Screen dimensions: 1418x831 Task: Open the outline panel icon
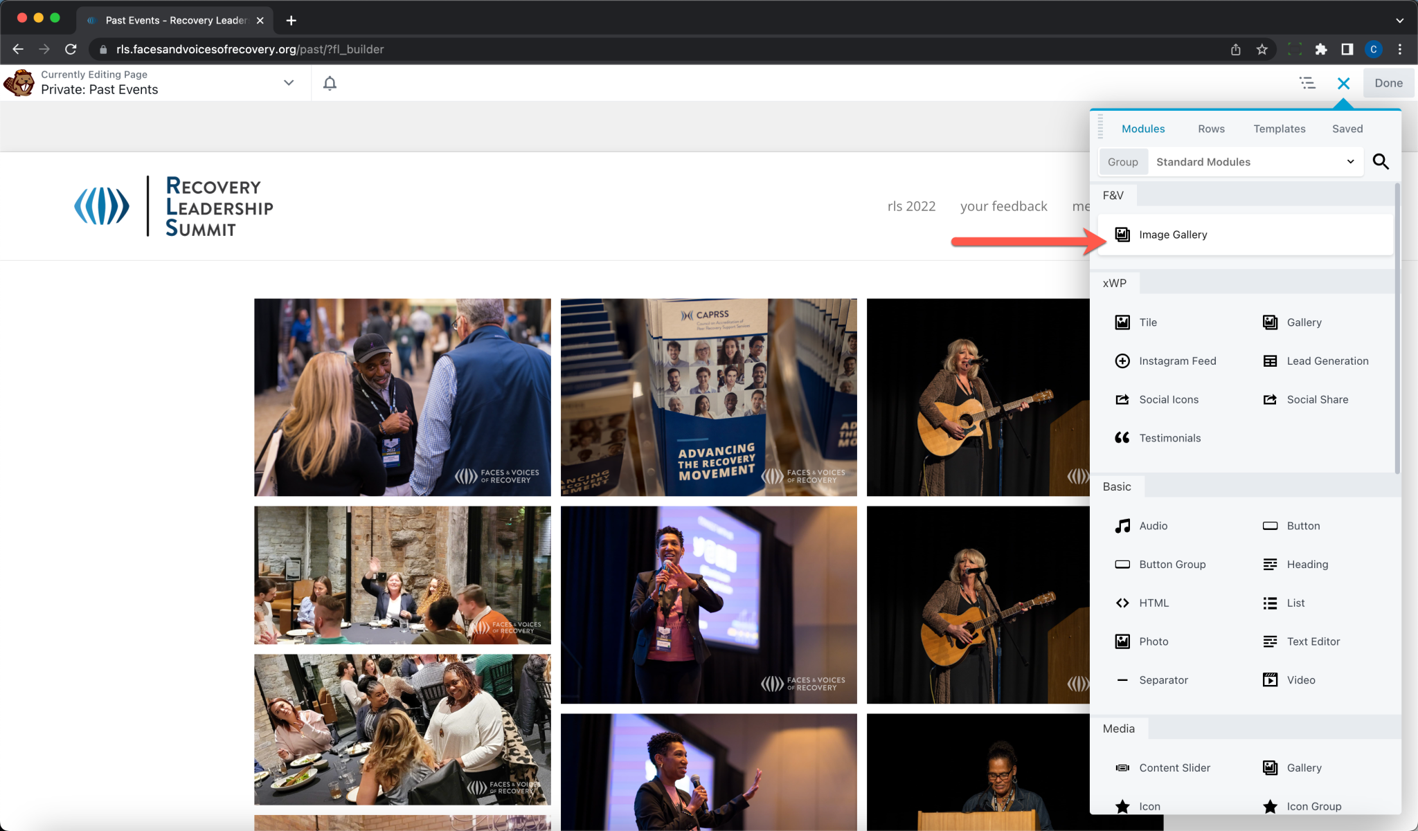[x=1307, y=83]
